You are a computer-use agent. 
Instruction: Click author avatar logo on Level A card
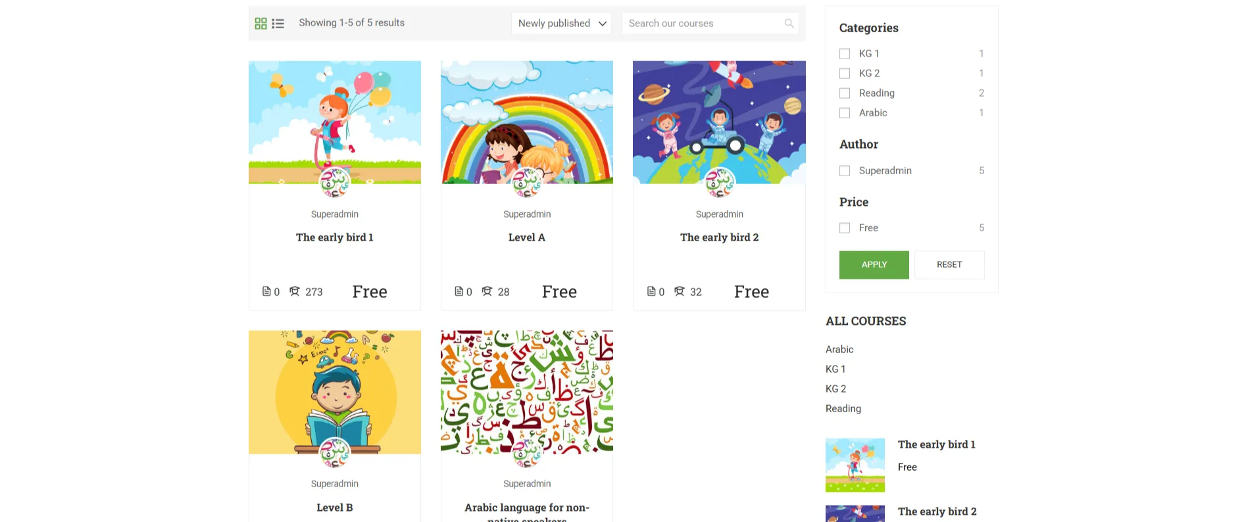click(x=527, y=183)
